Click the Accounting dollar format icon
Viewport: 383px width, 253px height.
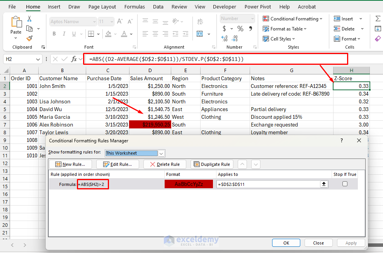(224, 29)
